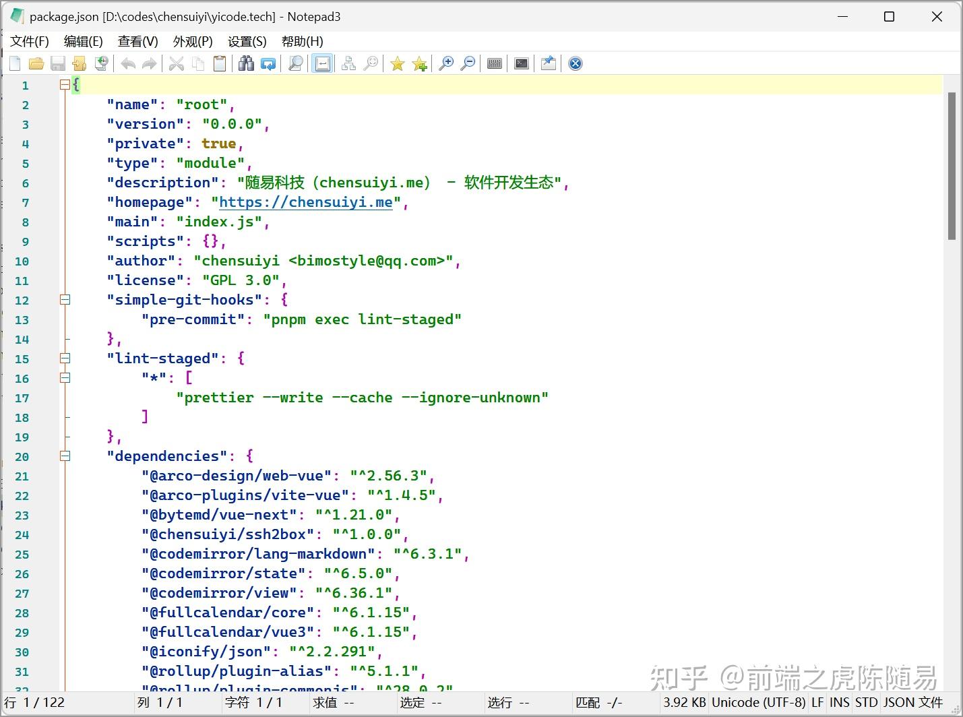The width and height of the screenshot is (963, 717).
Task: Click the https://chensuiyi.me hyperlink
Action: (x=305, y=202)
